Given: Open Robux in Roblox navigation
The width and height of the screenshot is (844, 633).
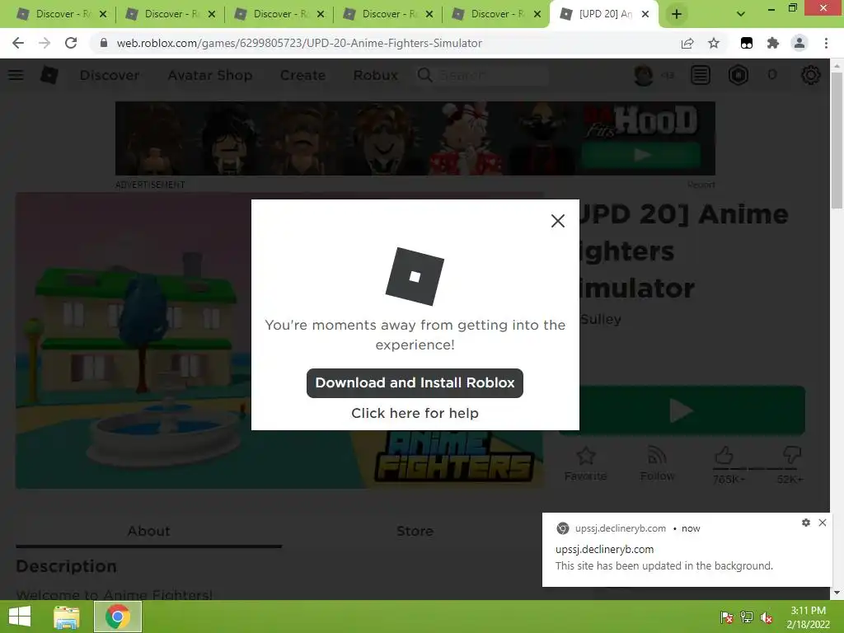Looking at the screenshot, I should click(x=375, y=75).
